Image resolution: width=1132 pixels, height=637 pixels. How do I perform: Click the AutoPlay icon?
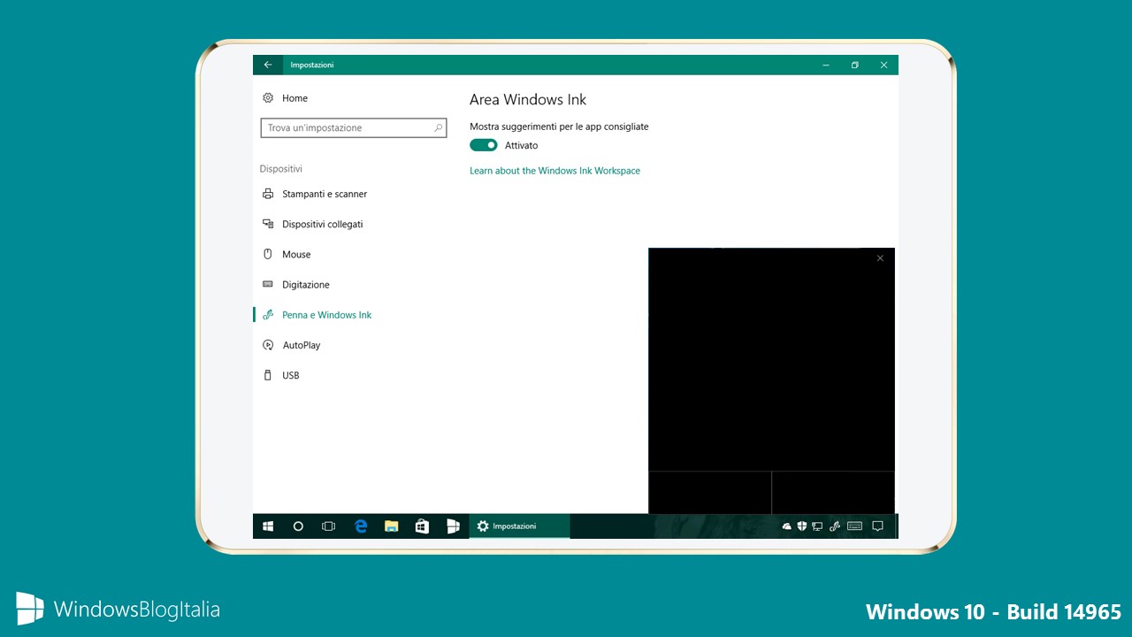[268, 345]
